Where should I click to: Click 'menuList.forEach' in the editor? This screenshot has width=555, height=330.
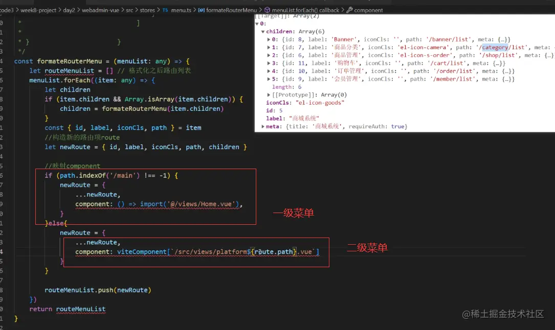(60, 80)
